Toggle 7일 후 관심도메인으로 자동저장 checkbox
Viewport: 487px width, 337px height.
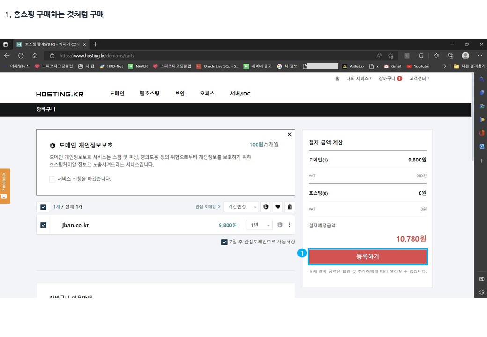pos(224,242)
